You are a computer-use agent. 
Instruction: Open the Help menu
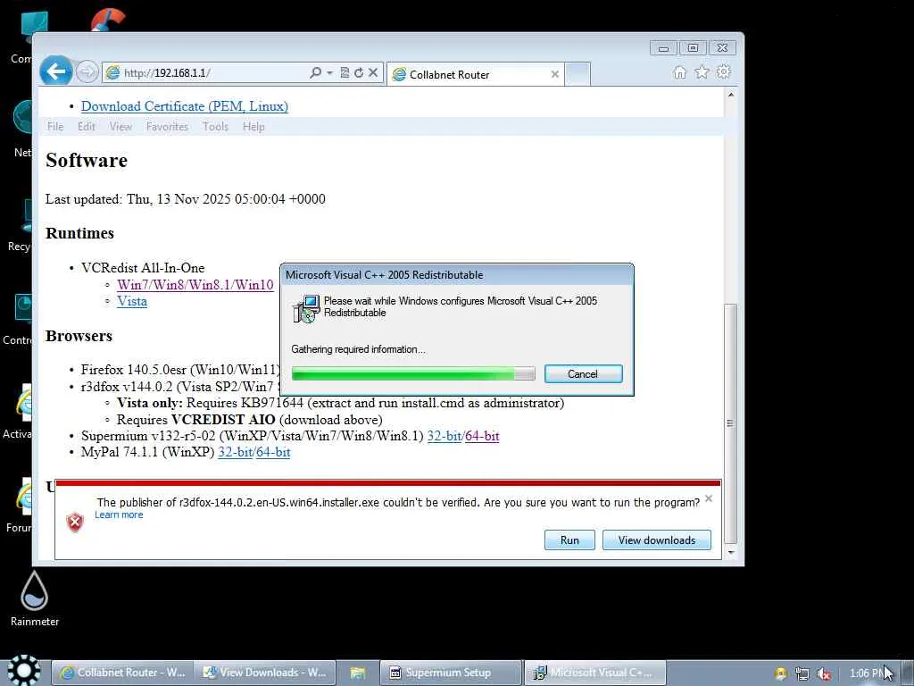[x=253, y=127]
